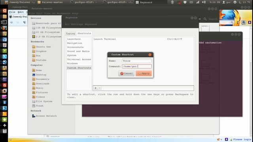The height and width of the screenshot is (142, 253).
Task: Click the Browse Network icon in sidebar
Action: (34, 116)
